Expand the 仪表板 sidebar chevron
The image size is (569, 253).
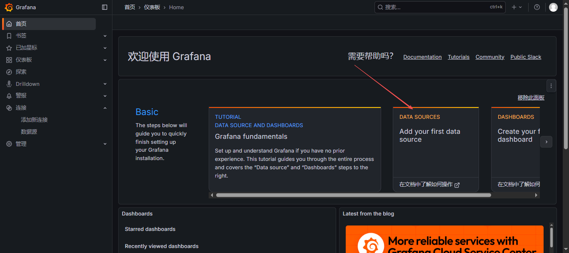[x=105, y=60]
